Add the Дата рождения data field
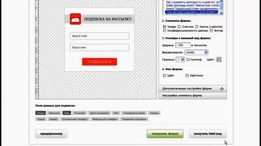This screenshot has width=261, height=146. [100, 113]
